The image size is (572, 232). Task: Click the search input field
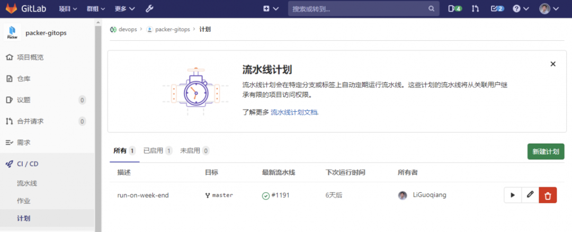360,8
